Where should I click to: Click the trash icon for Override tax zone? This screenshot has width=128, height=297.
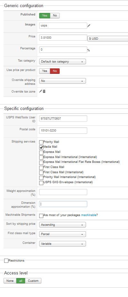pyautogui.click(x=44, y=91)
